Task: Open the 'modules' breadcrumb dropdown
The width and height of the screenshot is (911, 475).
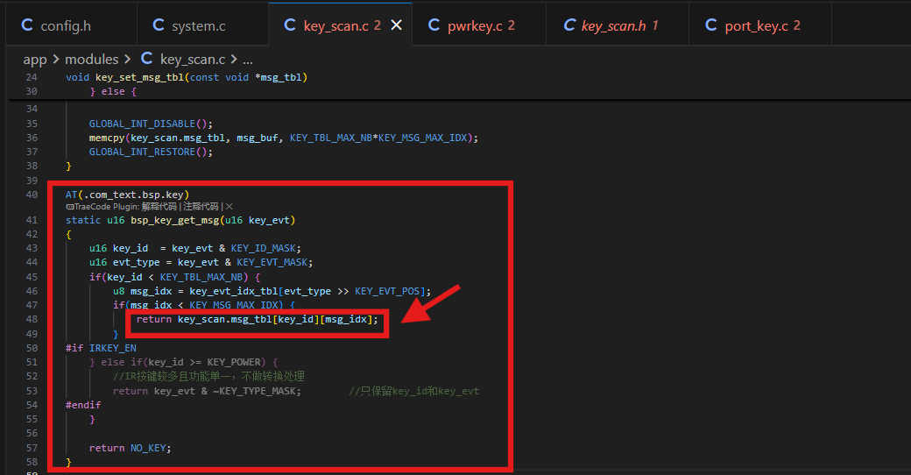Action: [91, 60]
